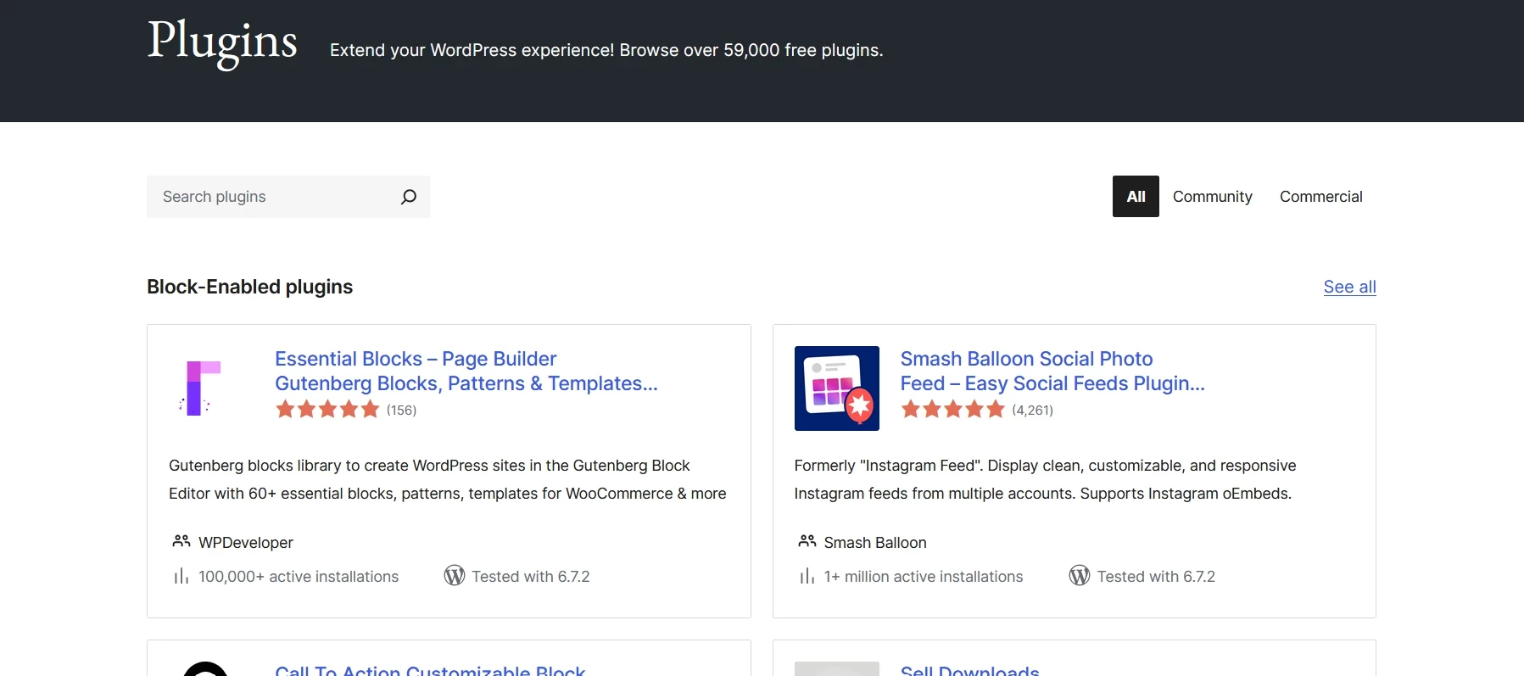Click the star rating with 156 reviews

tap(327, 411)
